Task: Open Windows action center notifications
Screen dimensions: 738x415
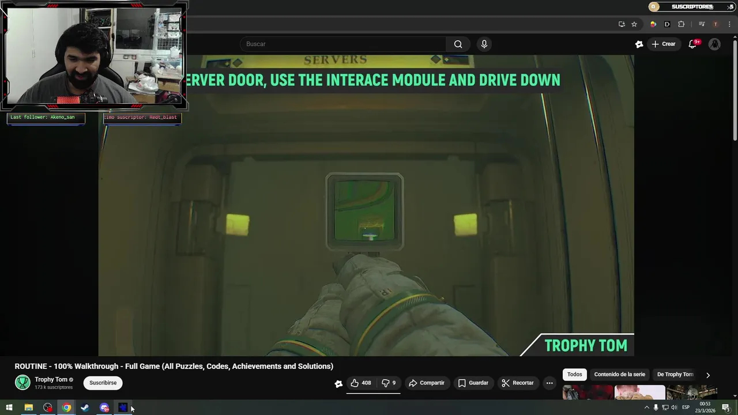Action: (x=726, y=408)
